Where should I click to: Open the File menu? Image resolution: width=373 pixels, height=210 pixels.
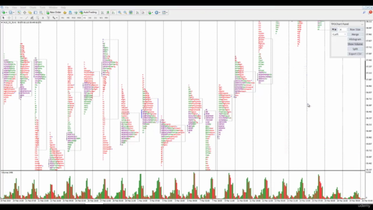tap(6, 8)
